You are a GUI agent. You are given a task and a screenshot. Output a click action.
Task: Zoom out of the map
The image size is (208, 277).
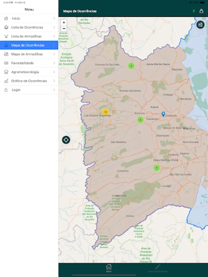pos(64,28)
